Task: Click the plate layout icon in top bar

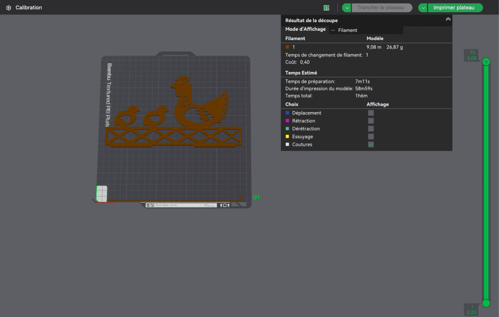Action: coord(326,8)
